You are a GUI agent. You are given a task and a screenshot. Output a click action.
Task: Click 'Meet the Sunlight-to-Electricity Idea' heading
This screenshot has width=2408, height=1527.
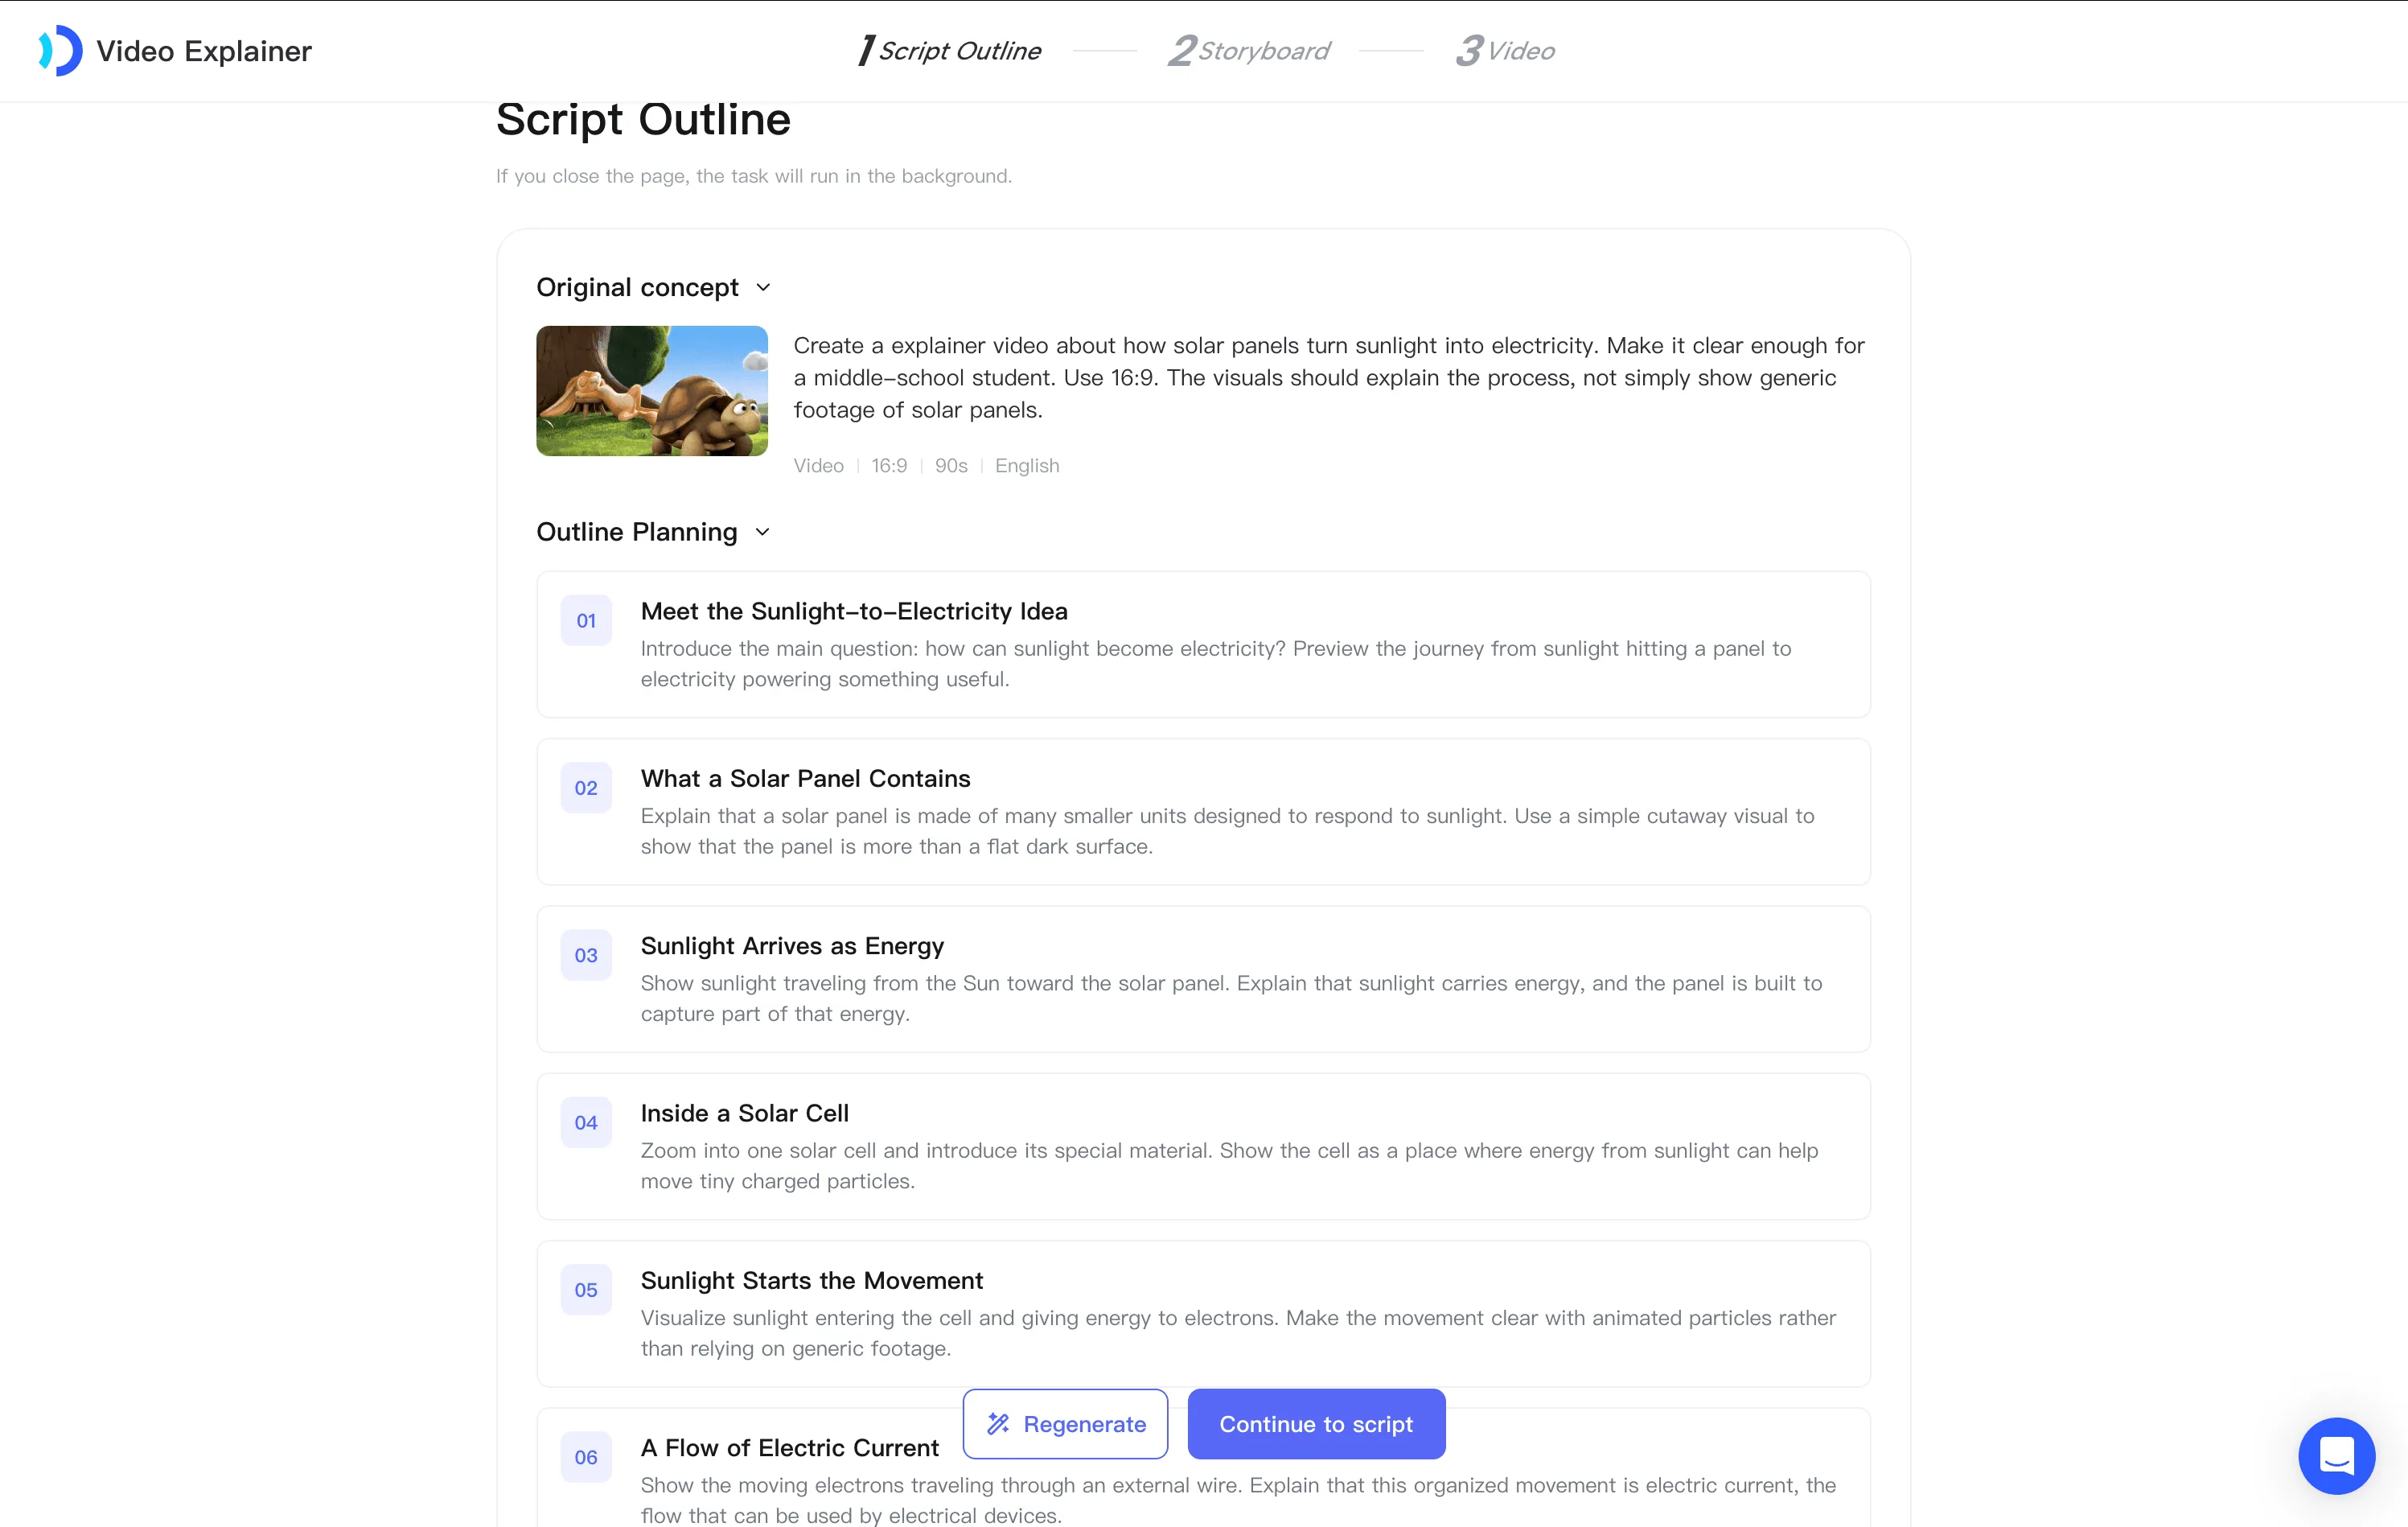854,611
